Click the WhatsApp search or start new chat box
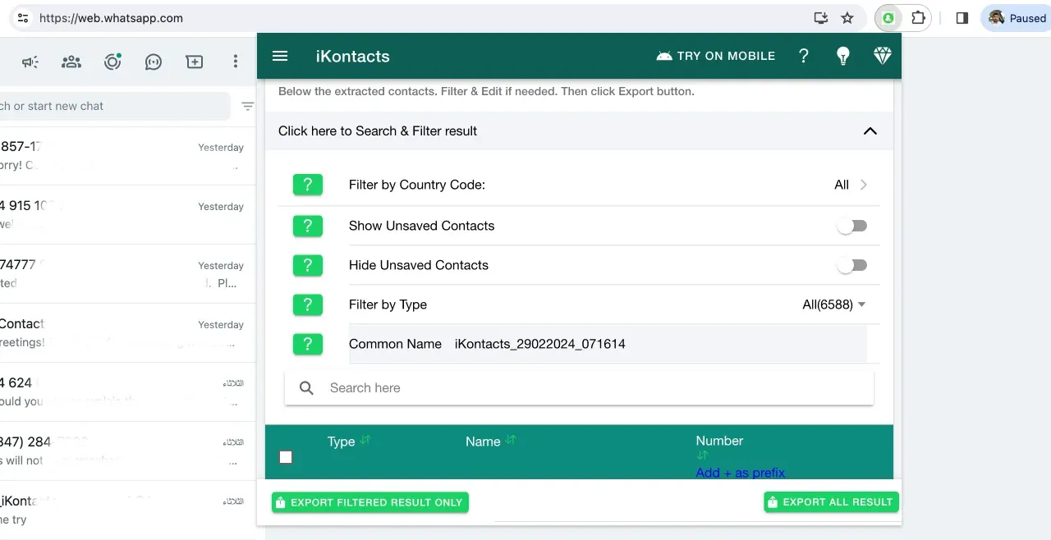 tap(115, 106)
